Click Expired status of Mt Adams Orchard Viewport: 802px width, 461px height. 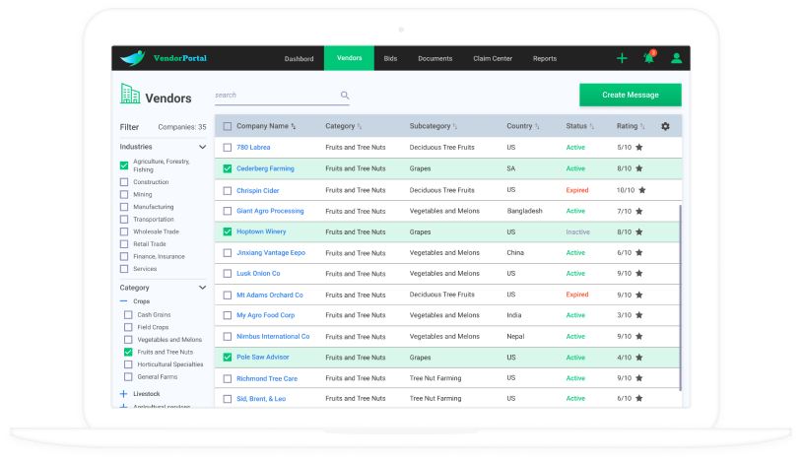pos(577,295)
